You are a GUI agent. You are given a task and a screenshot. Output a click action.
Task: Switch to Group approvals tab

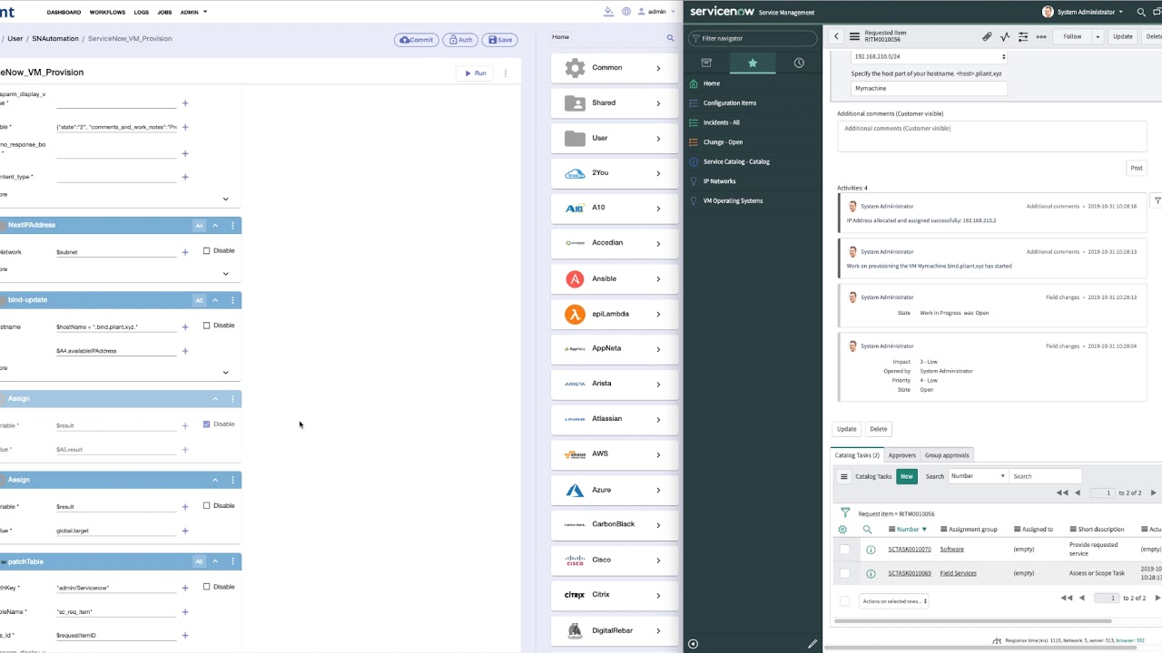(947, 455)
